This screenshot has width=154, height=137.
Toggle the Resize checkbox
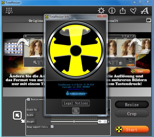point(28,99)
